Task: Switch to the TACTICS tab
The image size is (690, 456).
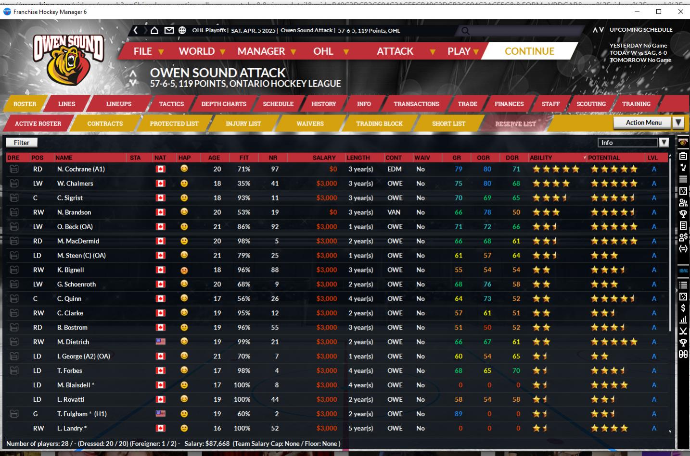Action: pos(171,104)
